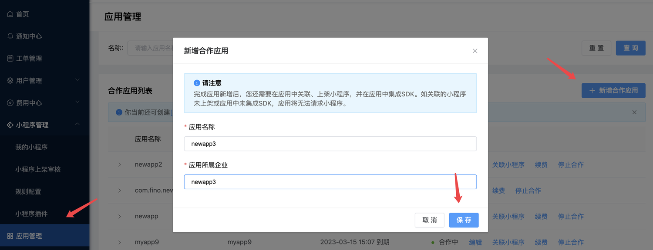Collapse the 小程序管理 submenu chevron
Screen dimensions: 653x250
click(77, 124)
